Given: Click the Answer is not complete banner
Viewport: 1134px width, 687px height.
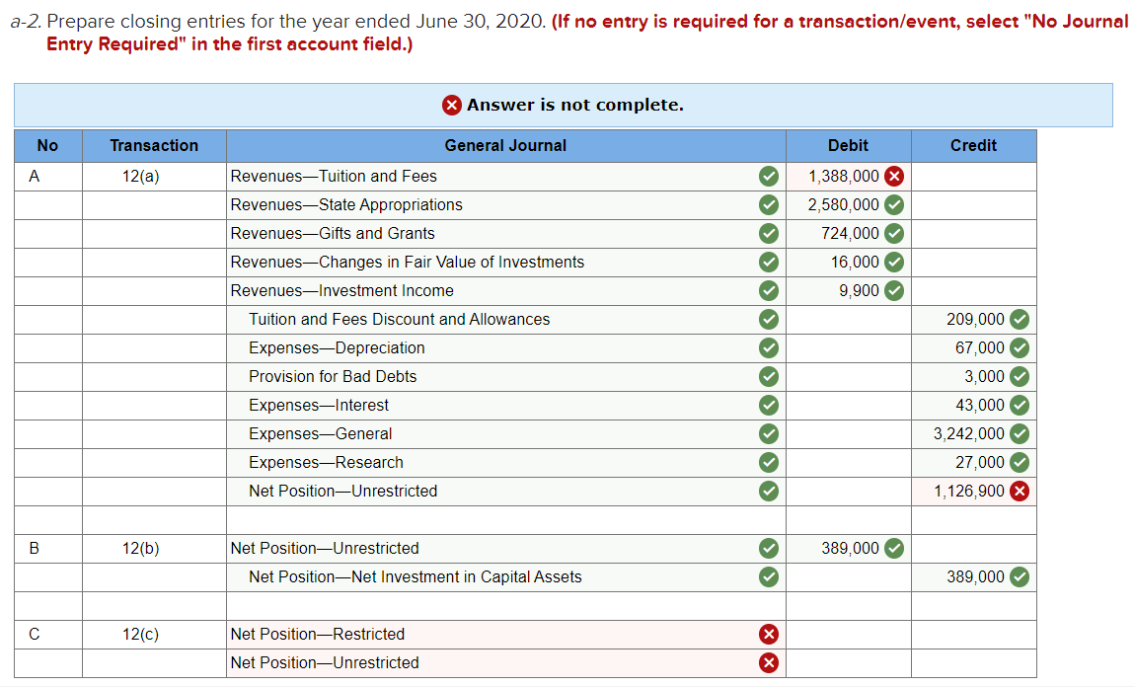Looking at the screenshot, I should [x=563, y=105].
